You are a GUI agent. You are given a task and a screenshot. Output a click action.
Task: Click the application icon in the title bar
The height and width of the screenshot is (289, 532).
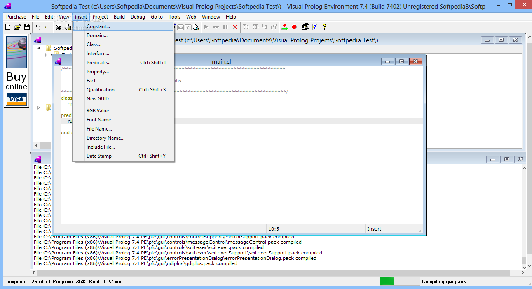(7, 6)
